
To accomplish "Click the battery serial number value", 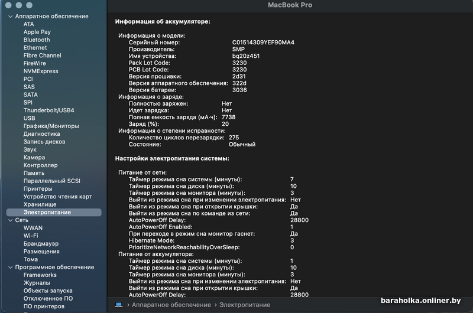I will coord(263,43).
